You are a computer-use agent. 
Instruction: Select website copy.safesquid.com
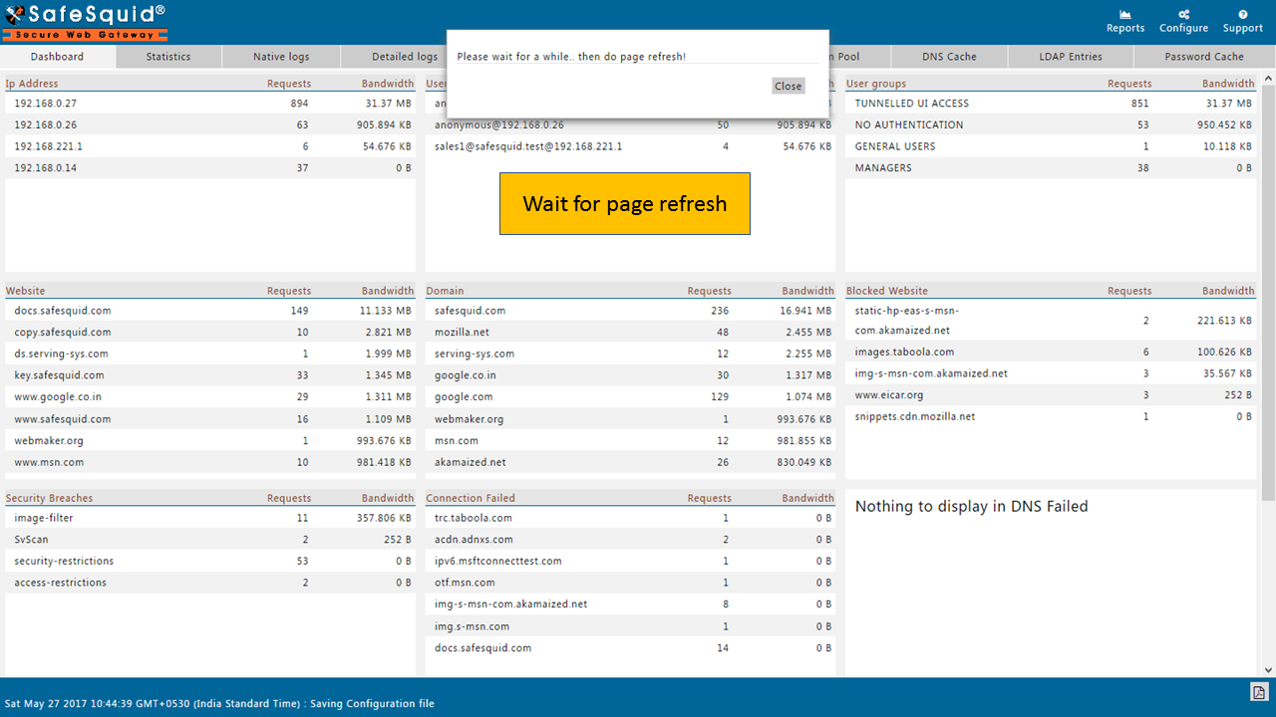[210, 333]
